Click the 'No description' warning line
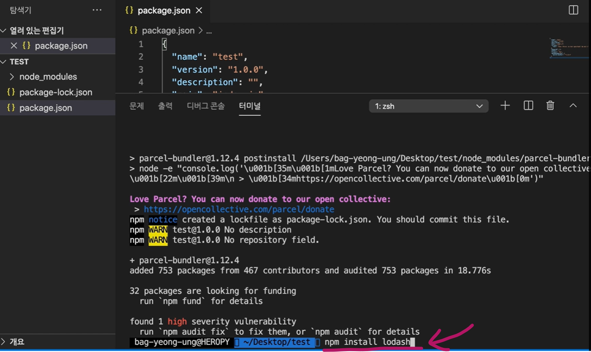This screenshot has width=591, height=352. 210,230
